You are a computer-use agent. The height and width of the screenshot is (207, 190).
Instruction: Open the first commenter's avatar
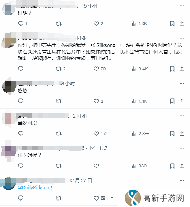(9, 9)
